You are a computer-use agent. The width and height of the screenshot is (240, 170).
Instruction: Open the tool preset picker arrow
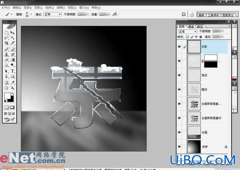[12, 14]
